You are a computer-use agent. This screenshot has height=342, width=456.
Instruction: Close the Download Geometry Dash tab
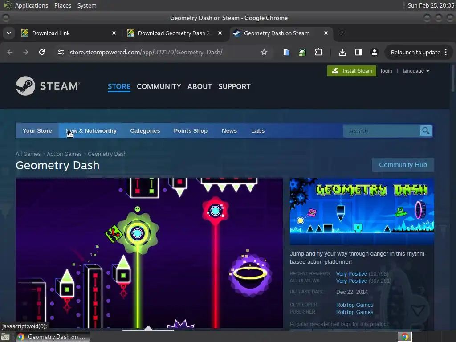click(220, 33)
